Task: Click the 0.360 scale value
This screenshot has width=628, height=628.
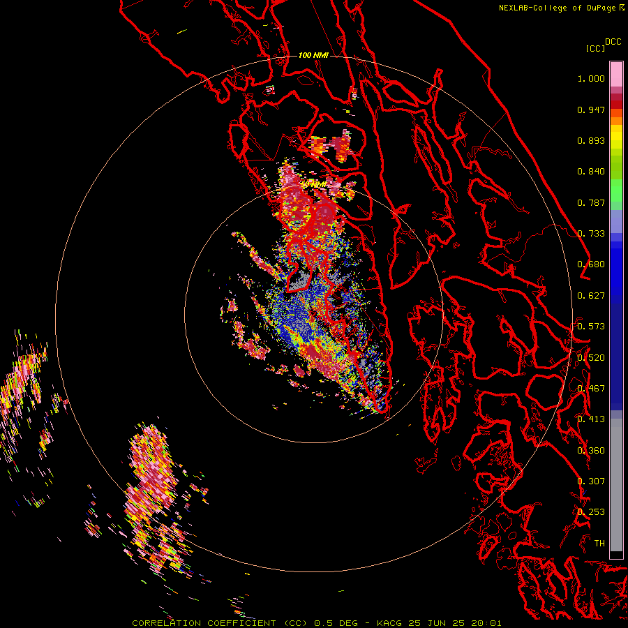Action: coord(591,451)
